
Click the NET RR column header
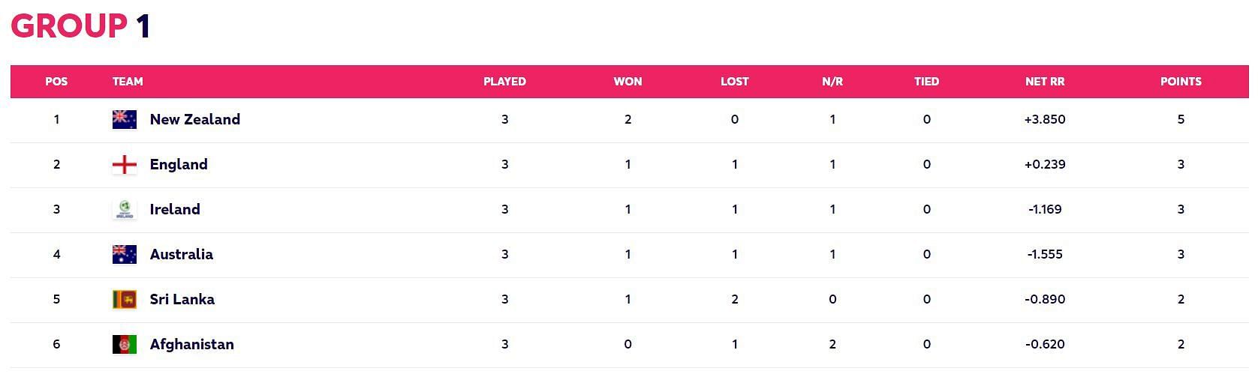pyautogui.click(x=1045, y=82)
